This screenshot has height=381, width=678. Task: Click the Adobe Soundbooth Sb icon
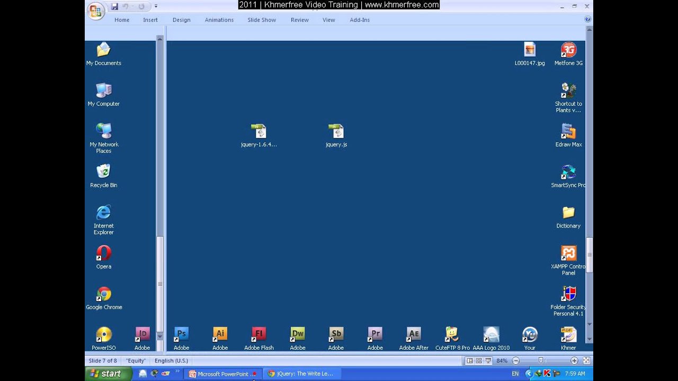336,334
